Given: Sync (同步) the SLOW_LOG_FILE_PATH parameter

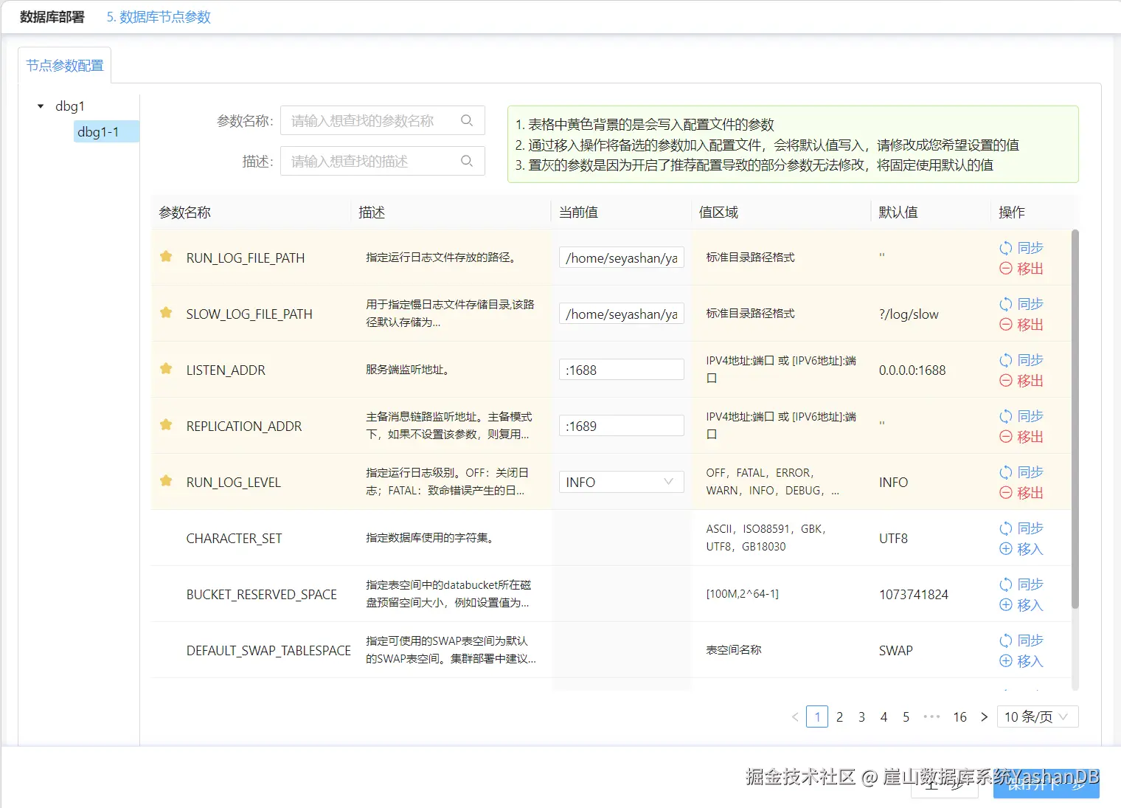Looking at the screenshot, I should tap(1021, 304).
